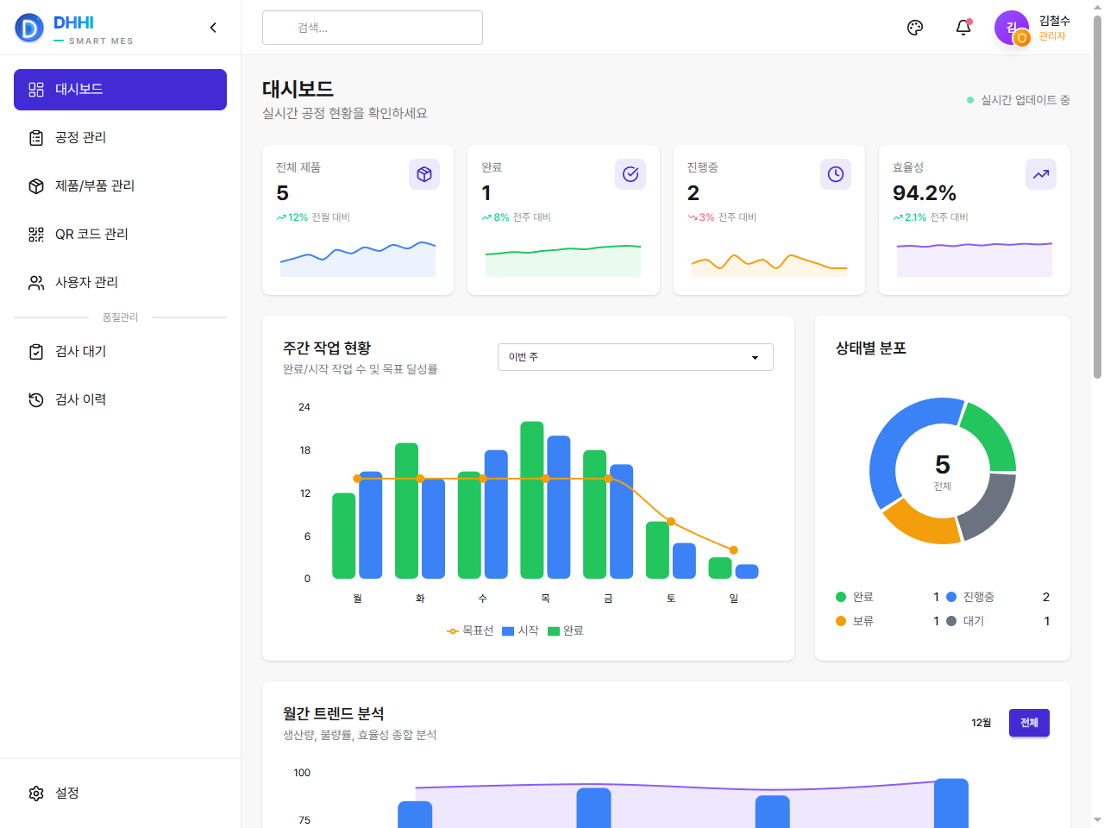The width and height of the screenshot is (1104, 828).
Task: Click the 전체 filter button
Action: tap(1029, 723)
